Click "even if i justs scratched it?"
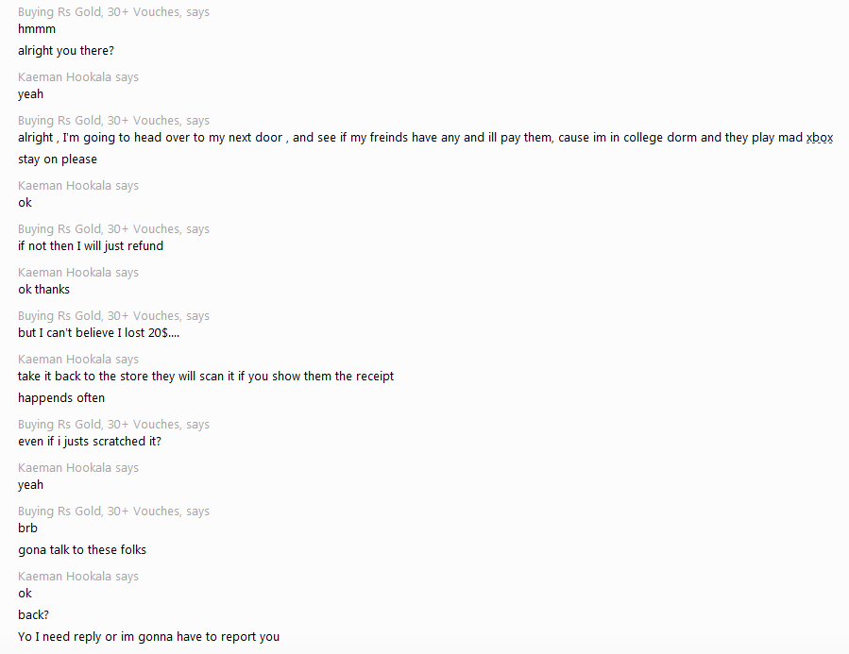Image resolution: width=849 pixels, height=654 pixels. pyautogui.click(x=90, y=442)
